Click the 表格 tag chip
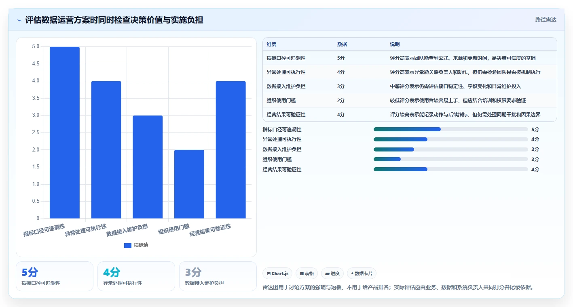The height and width of the screenshot is (307, 573). [307, 273]
